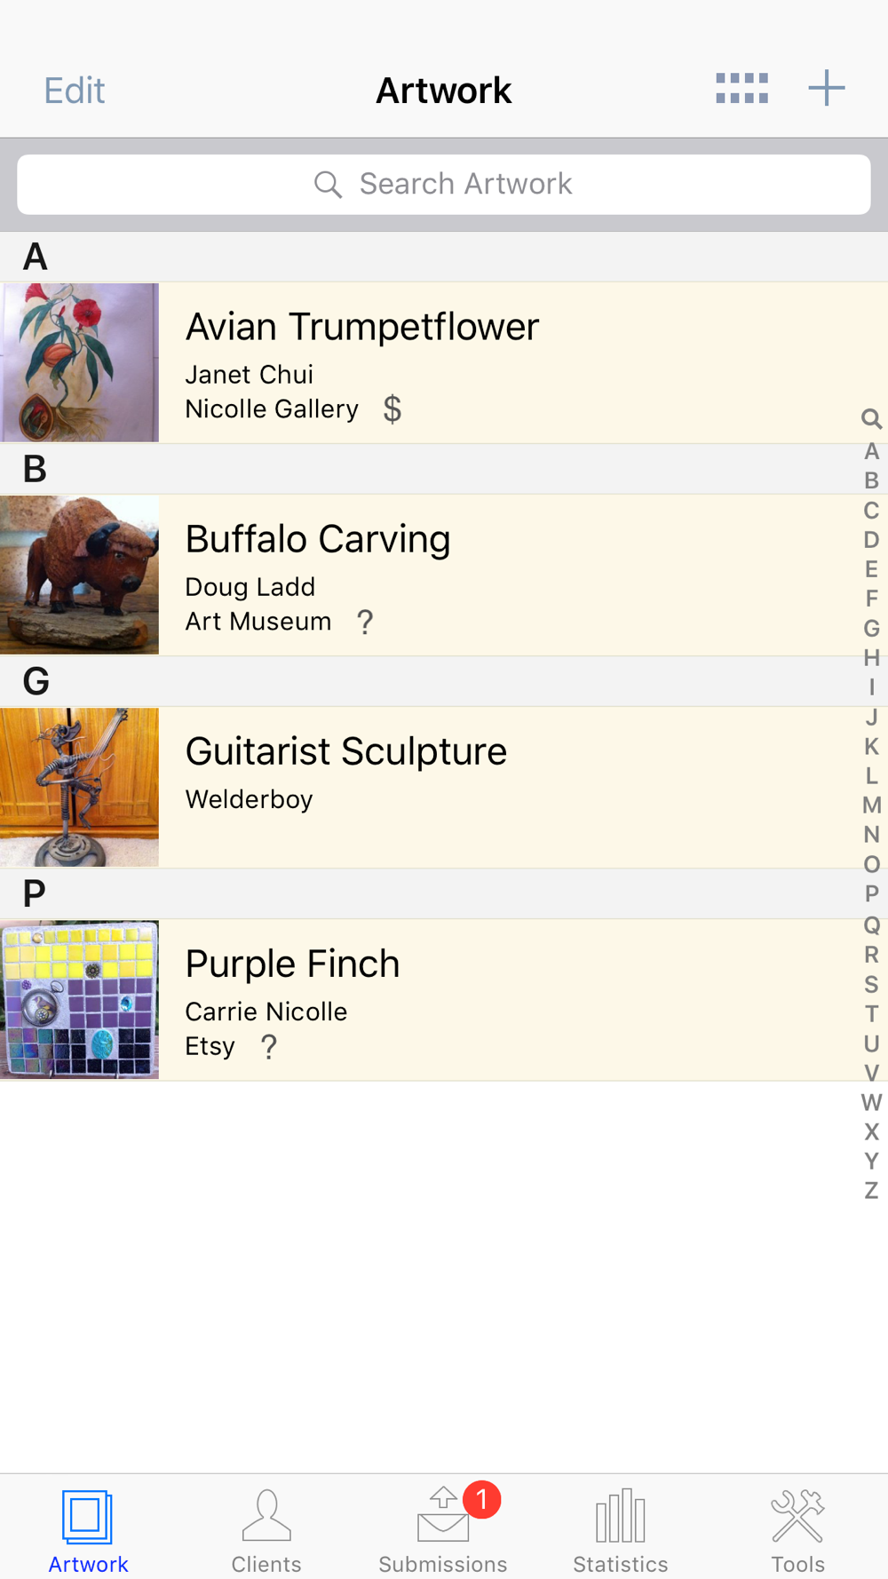888x1579 pixels.
Task: Open the Statistics tab
Action: 620,1530
